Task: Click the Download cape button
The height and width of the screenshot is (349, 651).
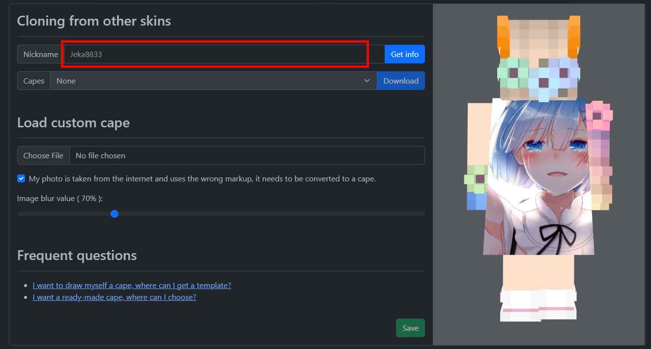Action: point(401,81)
